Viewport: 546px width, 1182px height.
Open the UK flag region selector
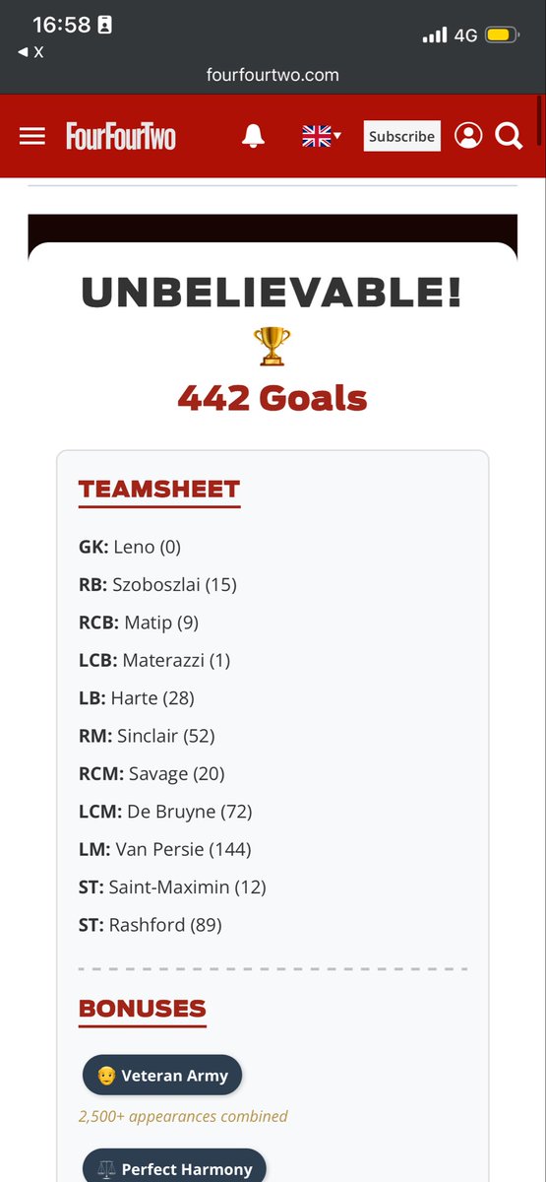[321, 137]
